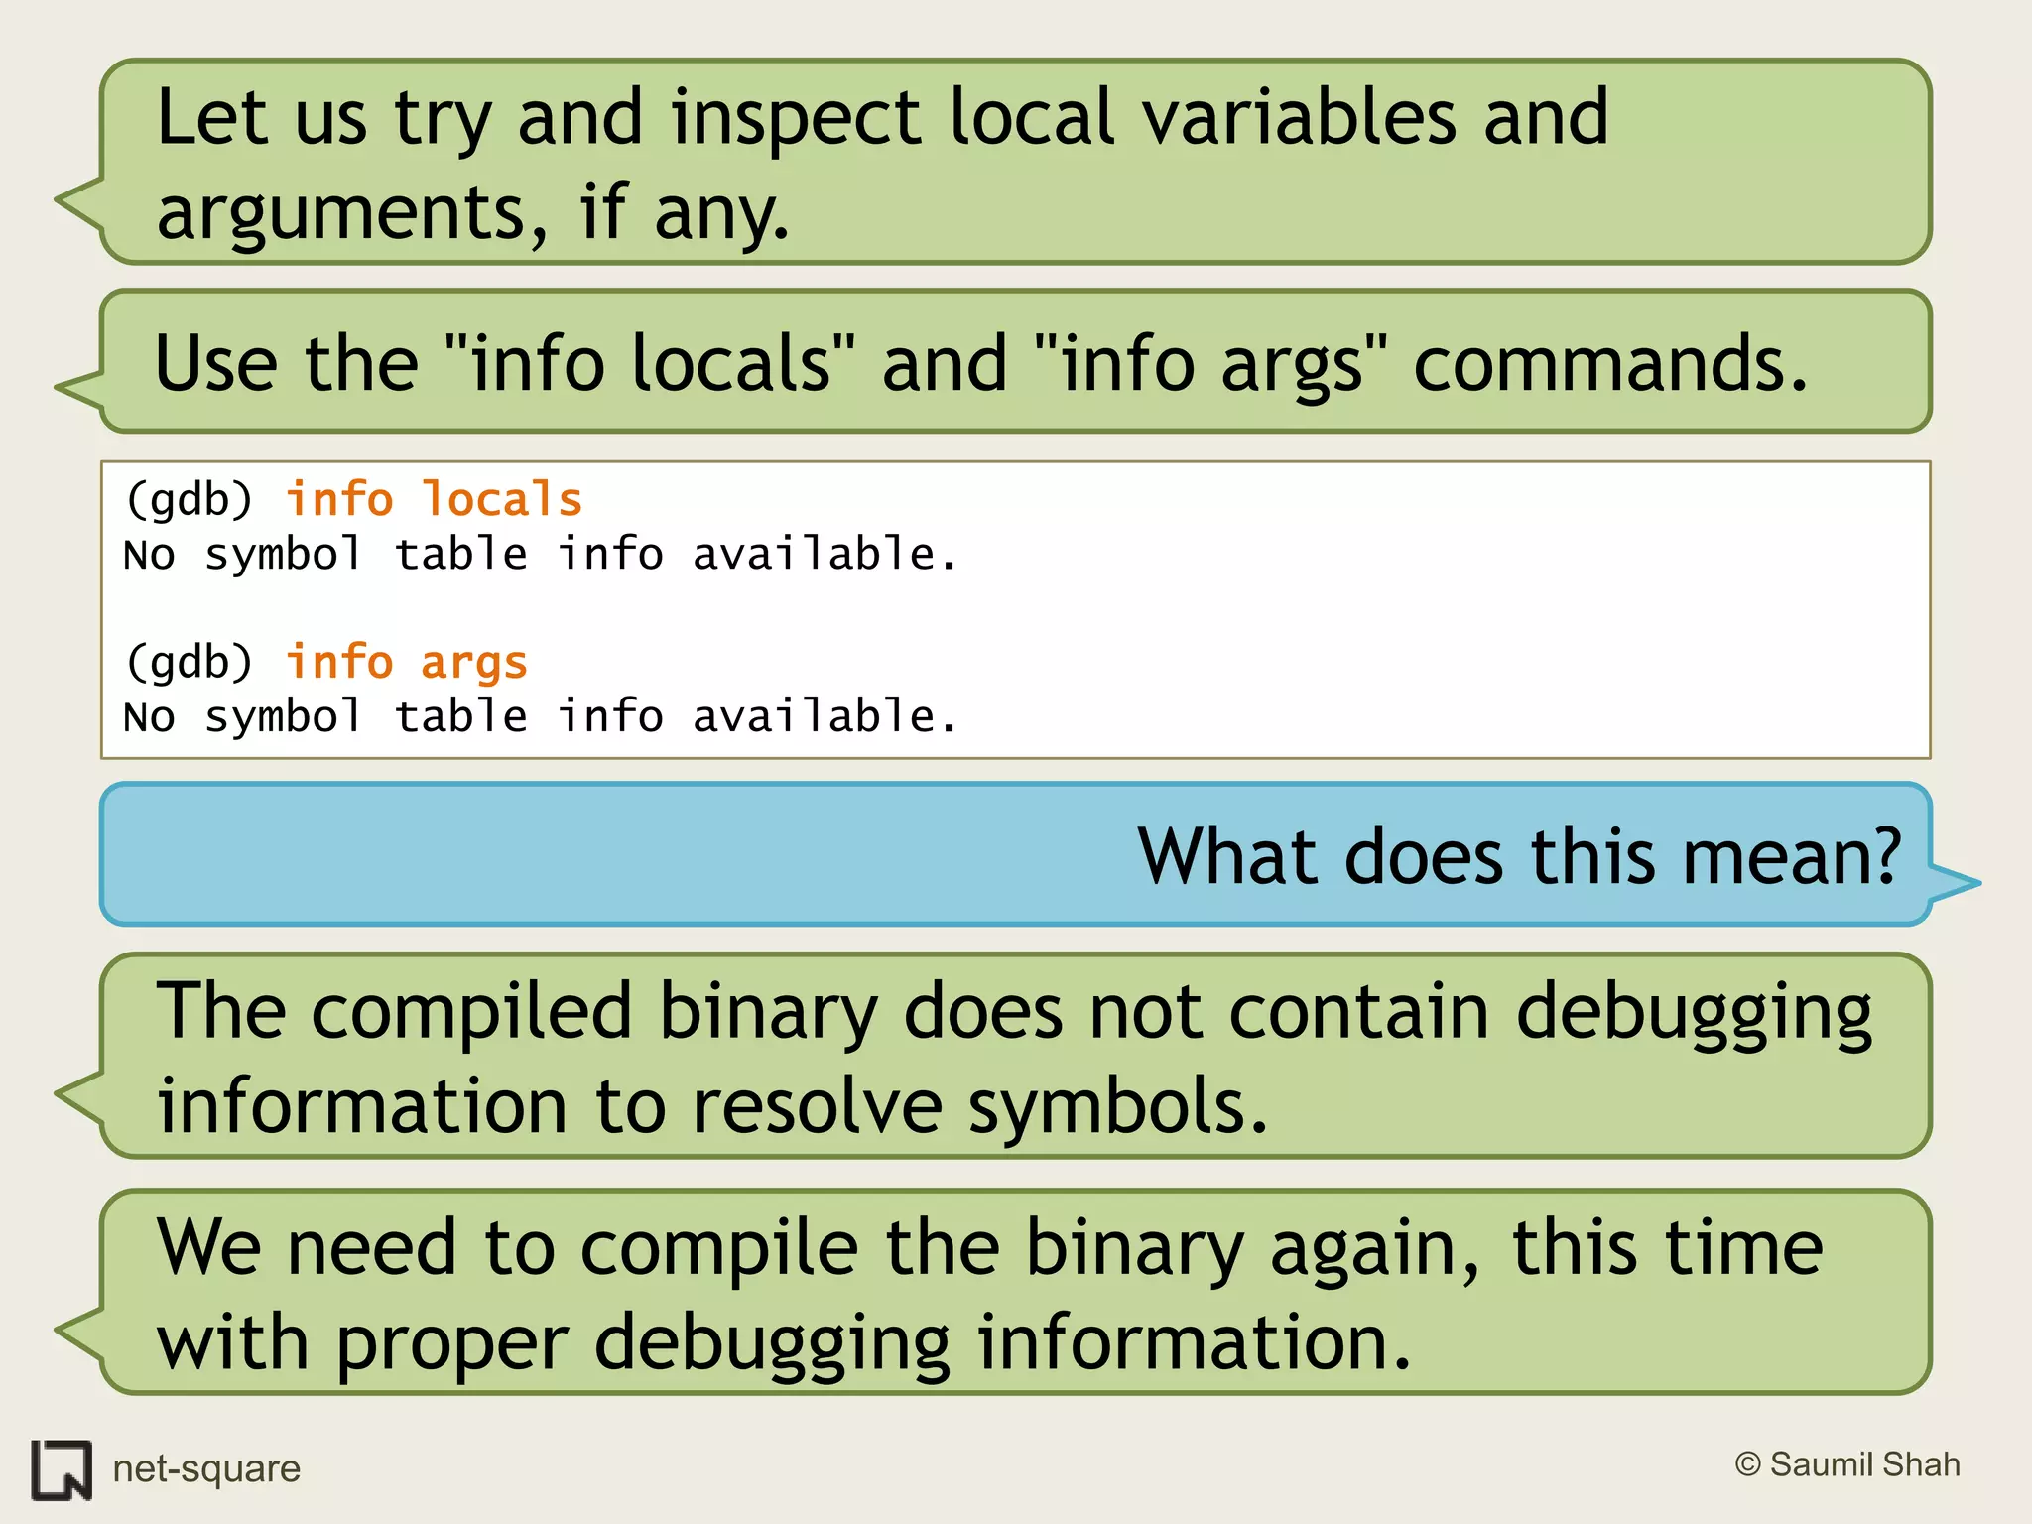The width and height of the screenshot is (2032, 1524).
Task: Click the net-square logo icon
Action: (x=62, y=1469)
